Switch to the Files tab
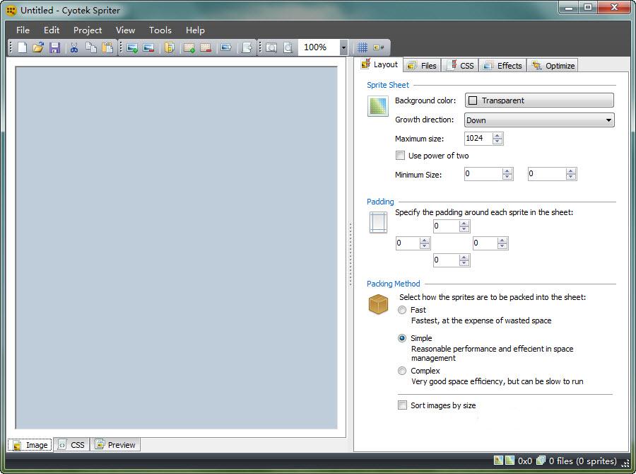Image resolution: width=636 pixels, height=474 pixels. [423, 65]
